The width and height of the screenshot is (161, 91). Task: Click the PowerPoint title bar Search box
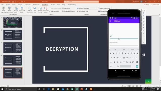point(81,2)
